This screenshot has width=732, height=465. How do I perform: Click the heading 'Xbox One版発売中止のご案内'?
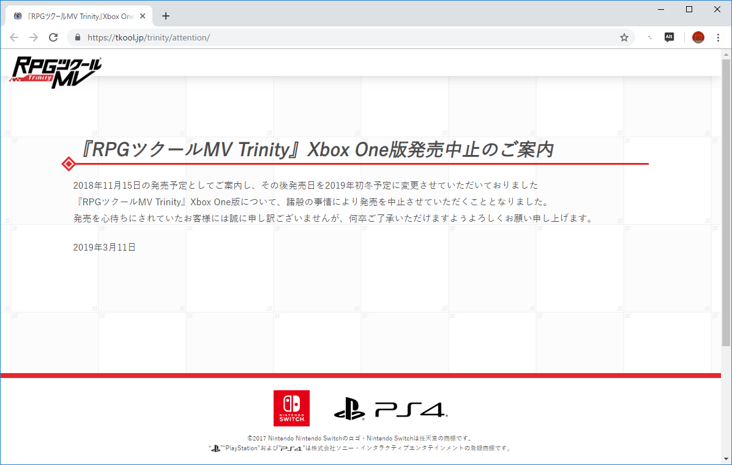click(x=430, y=149)
